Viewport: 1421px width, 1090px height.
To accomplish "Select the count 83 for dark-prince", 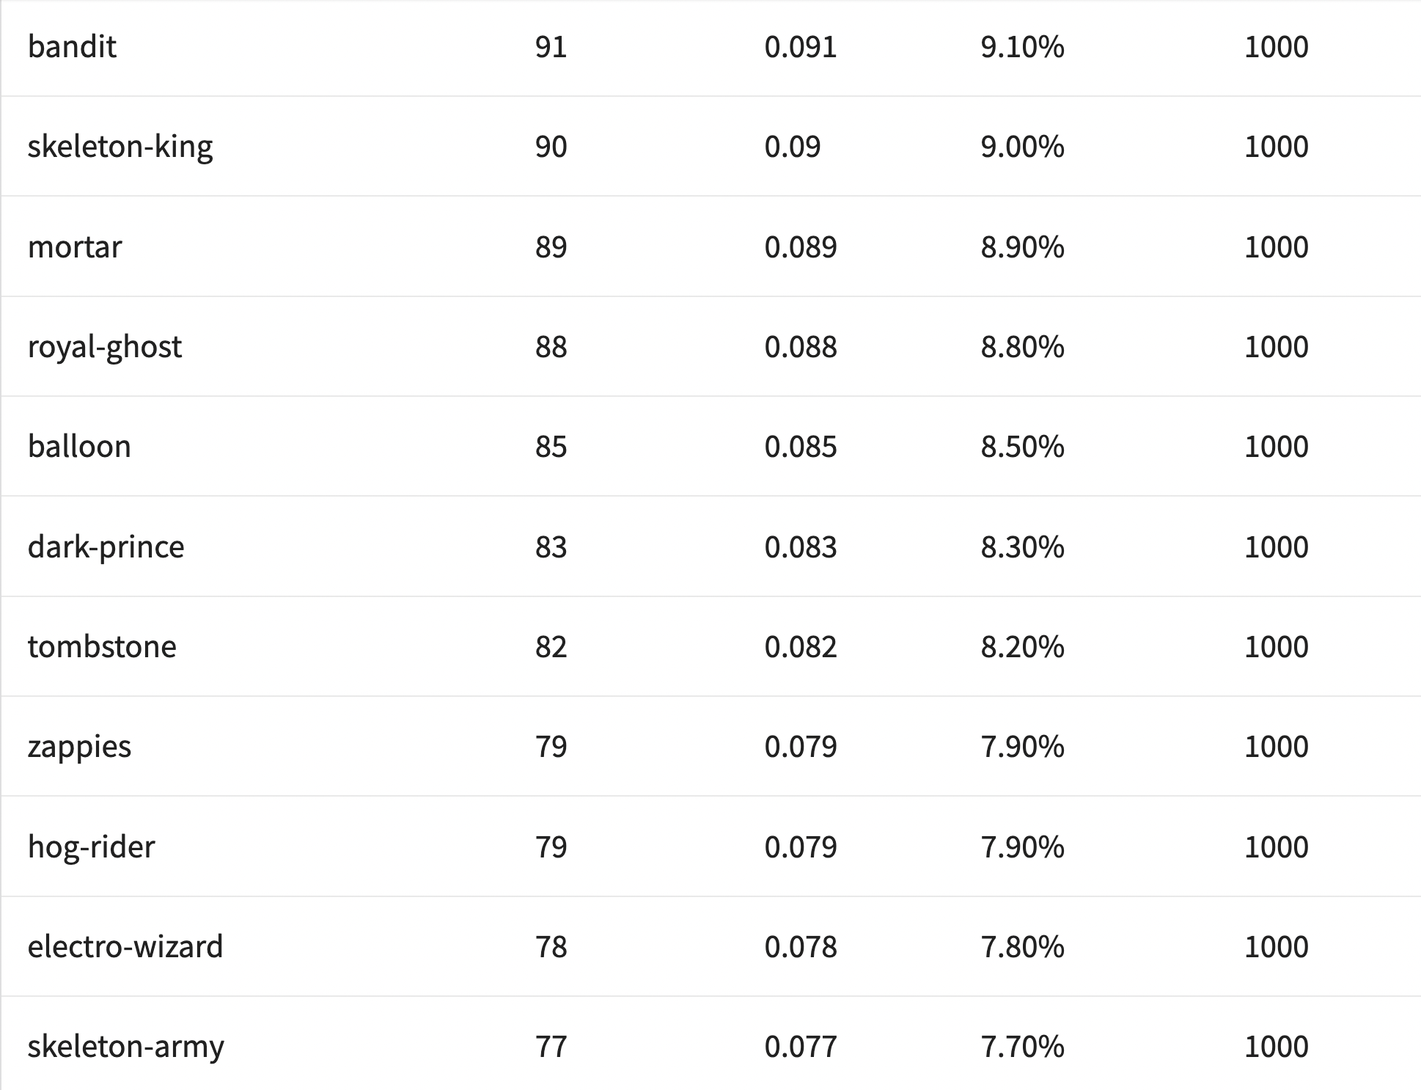I will (x=551, y=547).
